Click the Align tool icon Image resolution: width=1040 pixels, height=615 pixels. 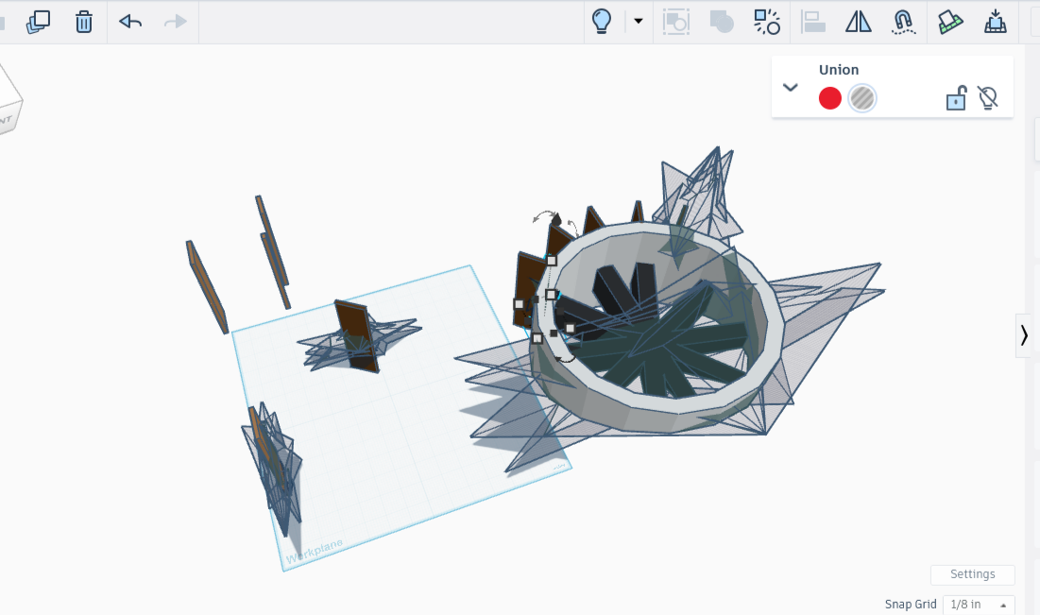(812, 22)
